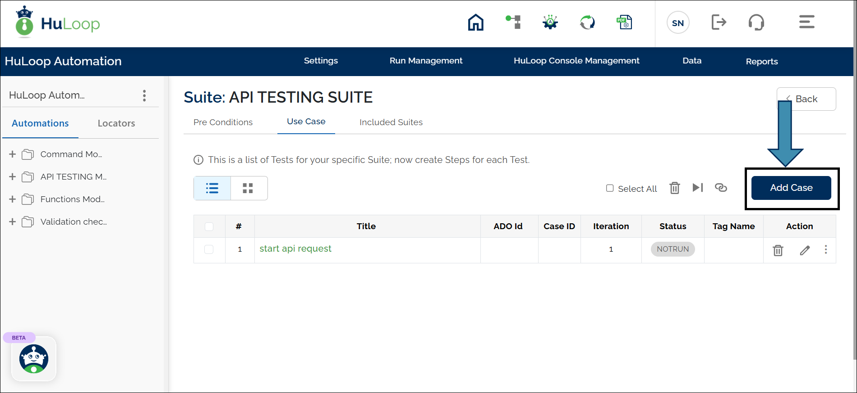Toggle the table header checkbox
The width and height of the screenshot is (857, 393).
click(x=209, y=226)
